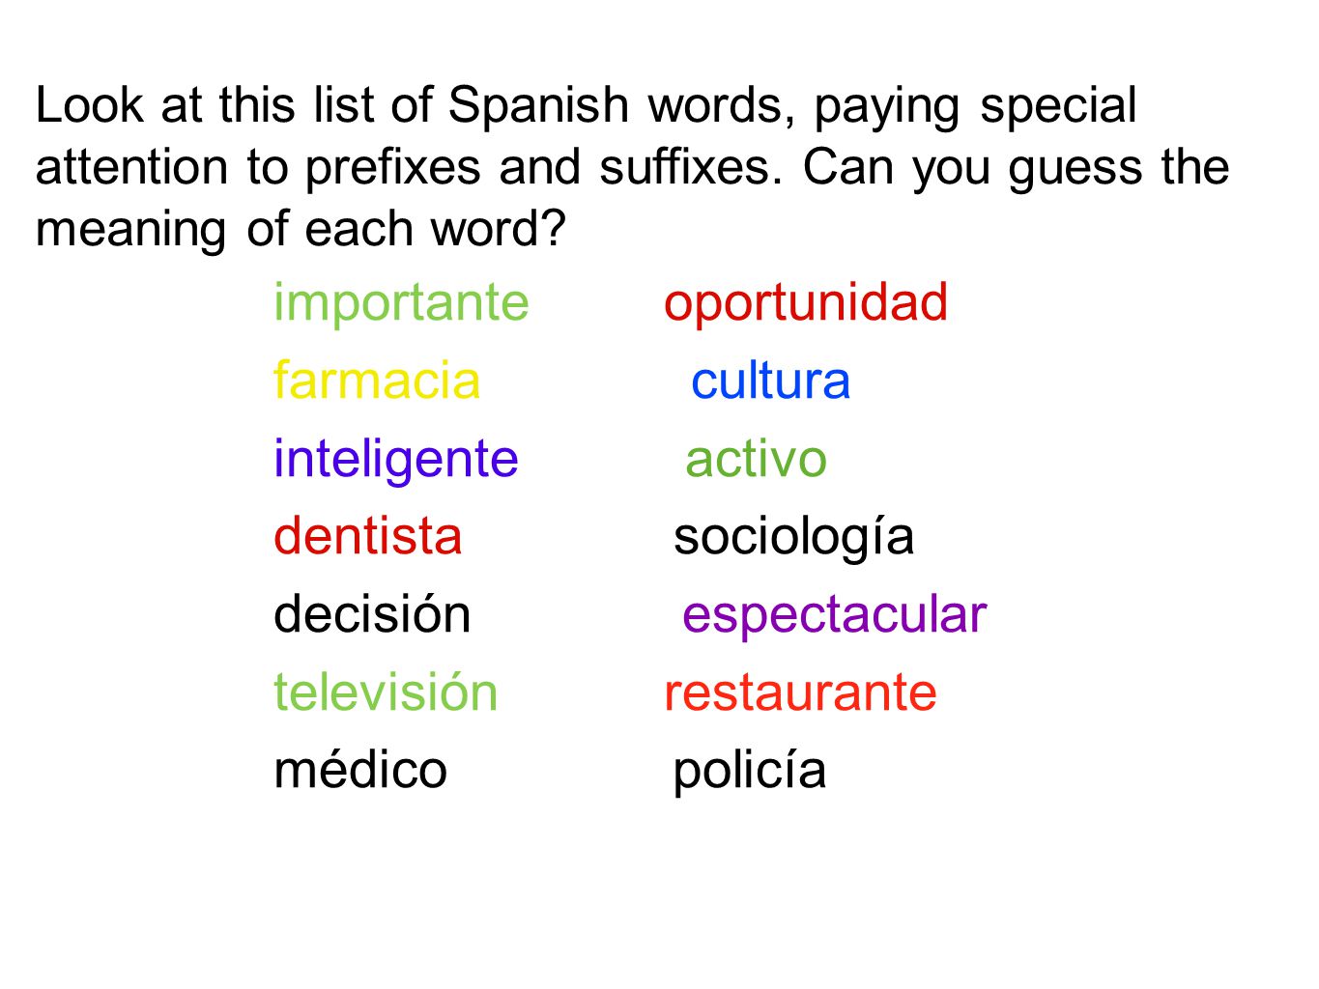Select the red word restaurante

pyautogui.click(x=800, y=693)
